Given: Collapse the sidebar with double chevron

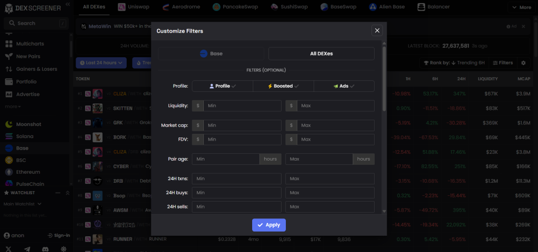Looking at the screenshot, I should click(68, 4).
